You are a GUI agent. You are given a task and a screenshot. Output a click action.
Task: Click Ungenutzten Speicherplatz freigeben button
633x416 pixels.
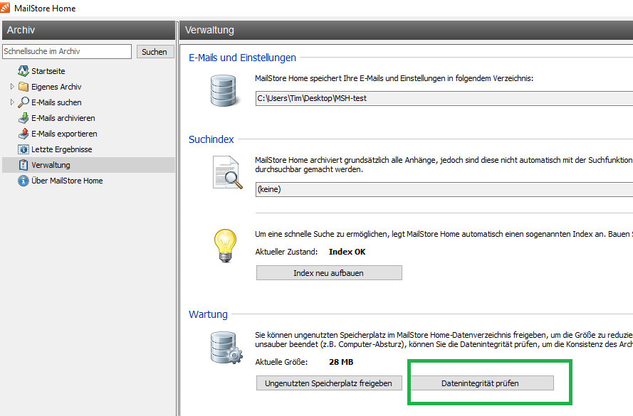coord(328,383)
